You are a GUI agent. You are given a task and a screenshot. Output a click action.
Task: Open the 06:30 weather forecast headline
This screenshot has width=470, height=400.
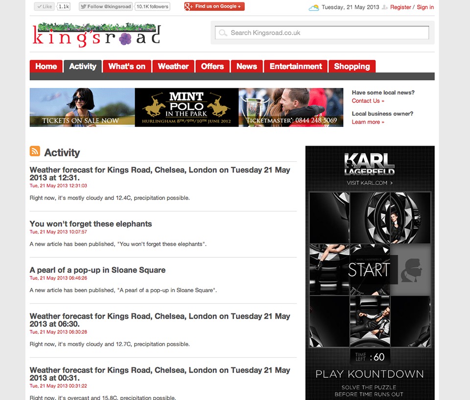160,320
